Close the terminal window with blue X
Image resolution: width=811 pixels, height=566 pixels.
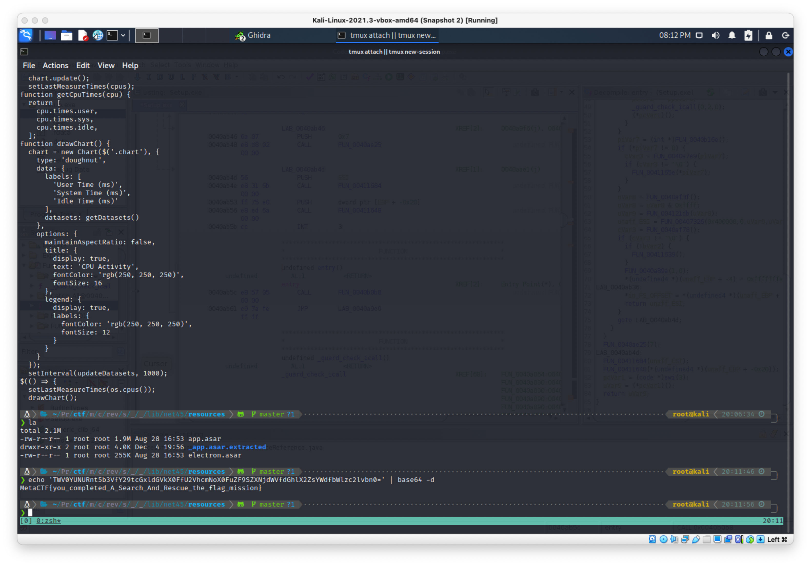coord(788,52)
